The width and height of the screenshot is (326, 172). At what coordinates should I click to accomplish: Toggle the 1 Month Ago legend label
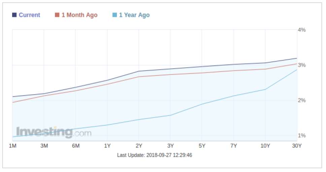click(x=79, y=15)
